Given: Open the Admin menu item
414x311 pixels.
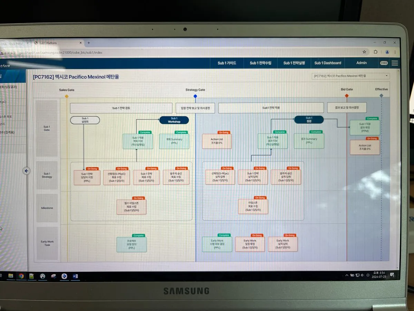Looking at the screenshot, I should click(x=361, y=63).
